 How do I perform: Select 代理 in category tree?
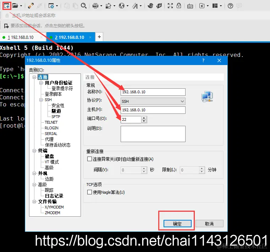click(49, 140)
